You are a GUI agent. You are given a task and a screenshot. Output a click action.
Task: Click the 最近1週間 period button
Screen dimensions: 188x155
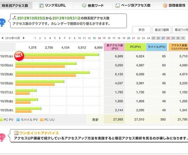coord(162,30)
